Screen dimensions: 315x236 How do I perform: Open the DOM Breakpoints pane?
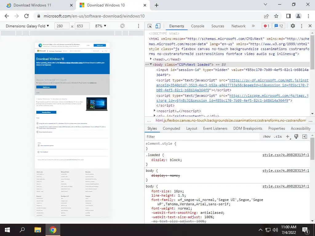[x=248, y=128]
